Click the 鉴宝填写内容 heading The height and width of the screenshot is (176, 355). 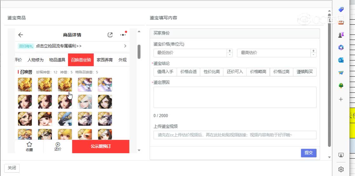pos(164,18)
